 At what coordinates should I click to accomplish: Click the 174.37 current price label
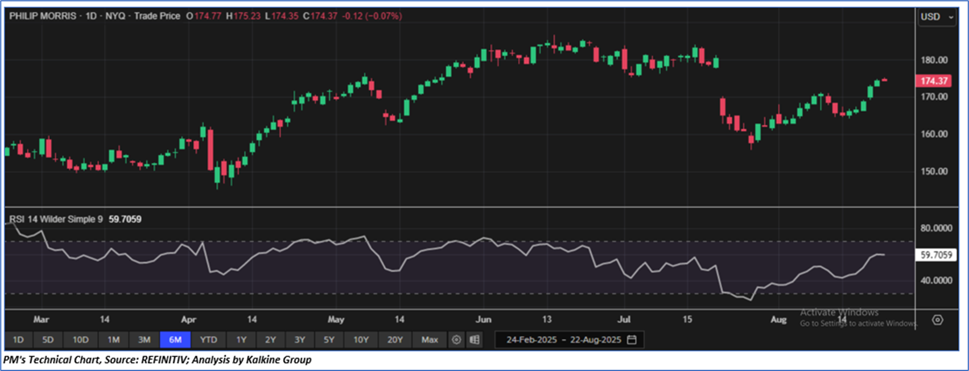point(934,81)
